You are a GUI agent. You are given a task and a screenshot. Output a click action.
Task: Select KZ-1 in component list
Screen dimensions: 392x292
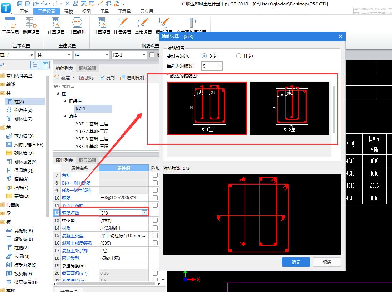coord(93,109)
